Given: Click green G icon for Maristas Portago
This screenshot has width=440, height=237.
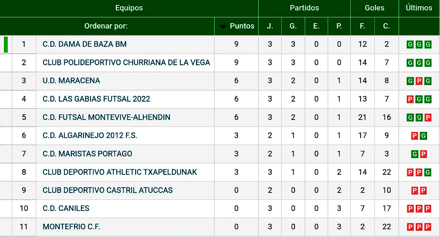Looking at the screenshot, I should tap(414, 154).
